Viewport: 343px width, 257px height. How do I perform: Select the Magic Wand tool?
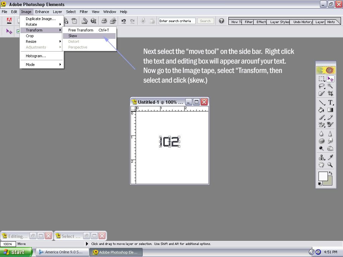point(330,86)
